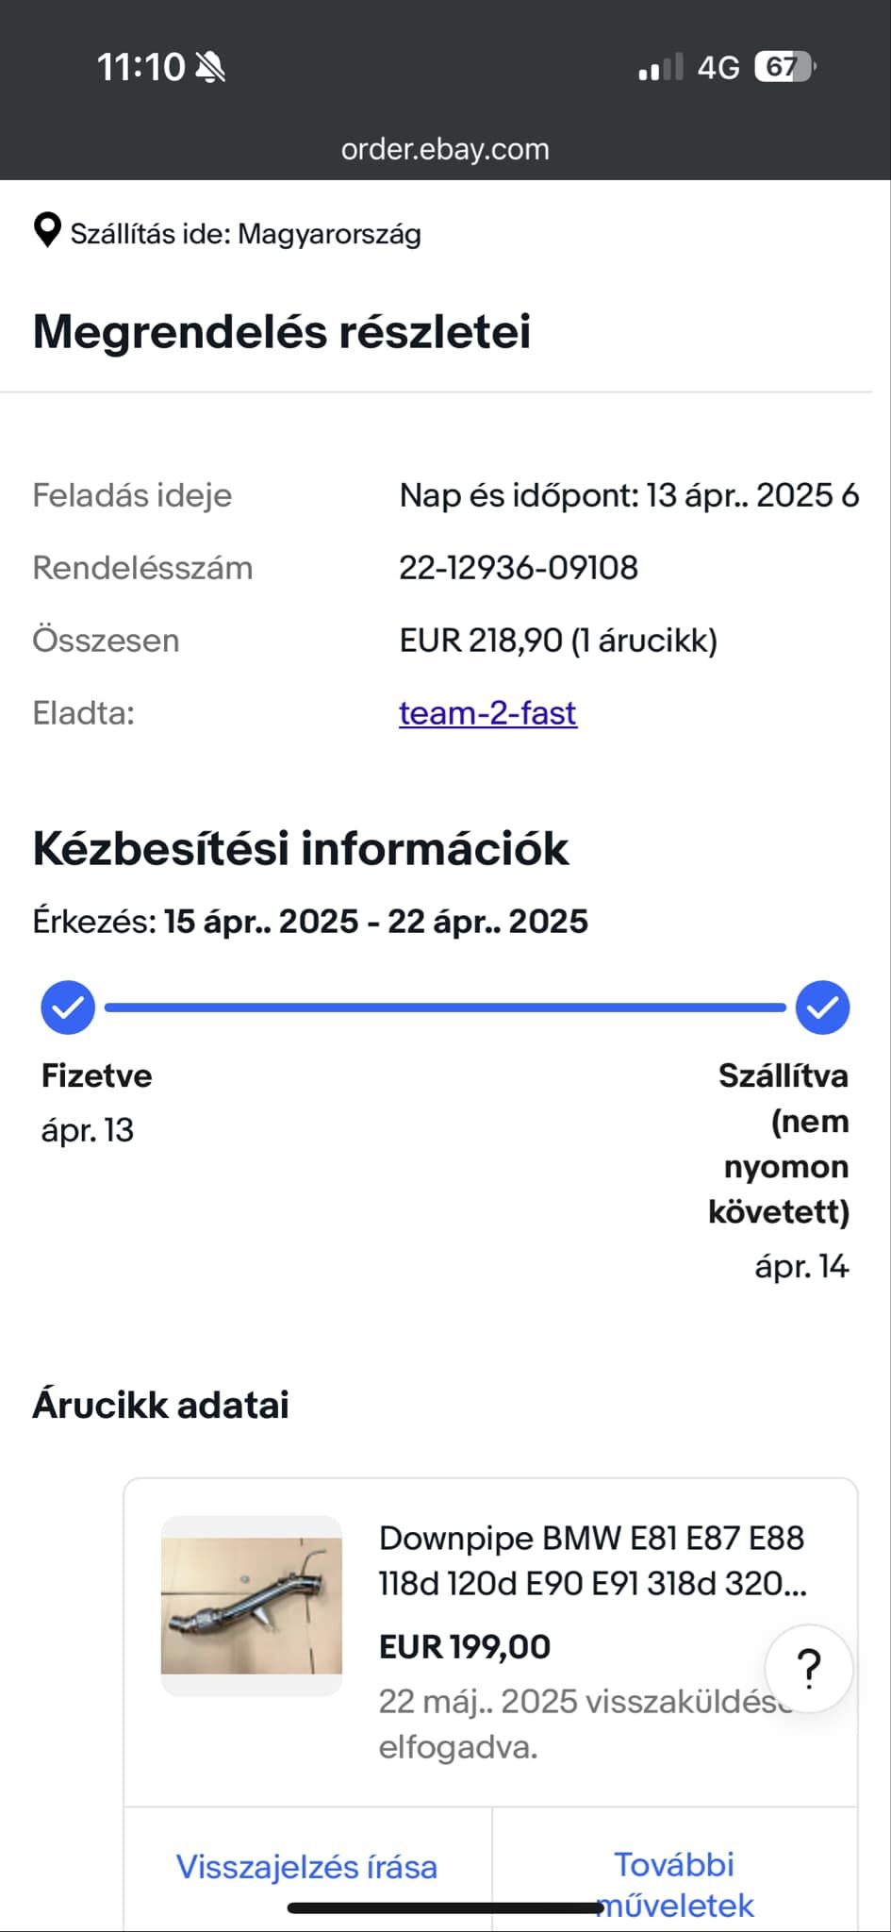Tap the battery indicator showing 67

click(x=784, y=67)
